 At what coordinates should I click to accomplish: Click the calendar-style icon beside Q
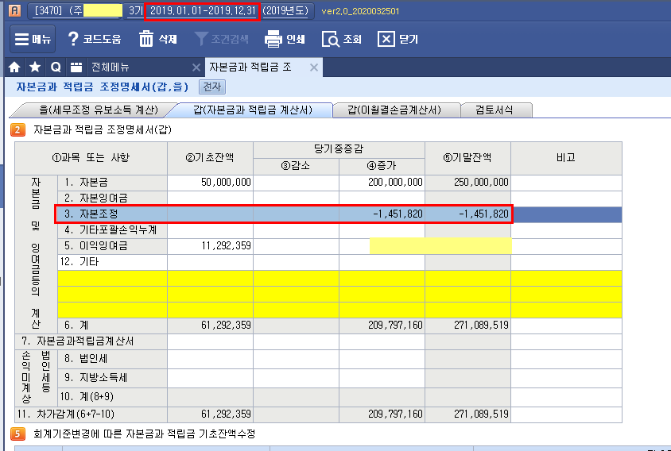tap(76, 67)
